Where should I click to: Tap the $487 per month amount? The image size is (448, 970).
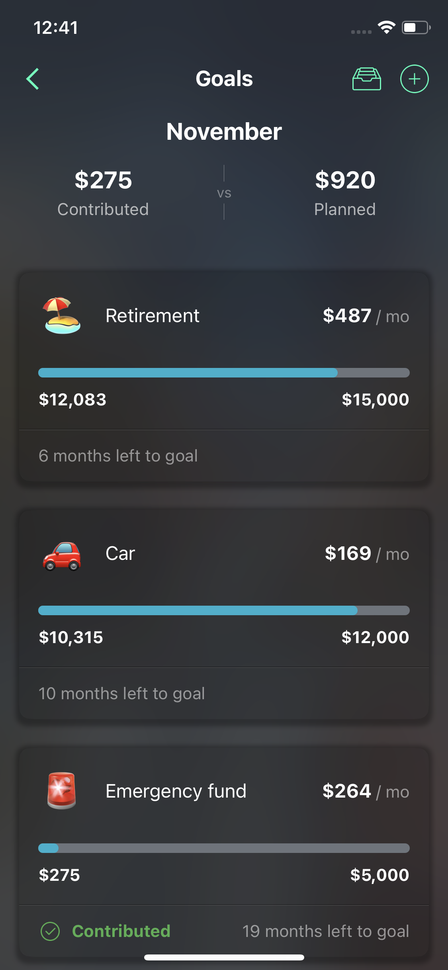pyautogui.click(x=366, y=316)
